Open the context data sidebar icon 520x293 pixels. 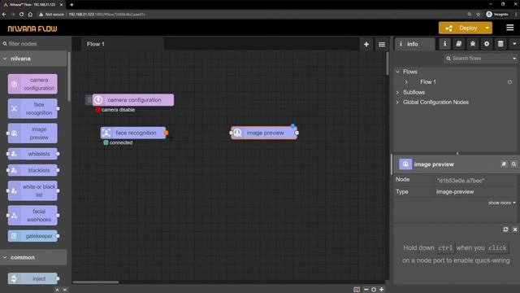click(x=500, y=44)
